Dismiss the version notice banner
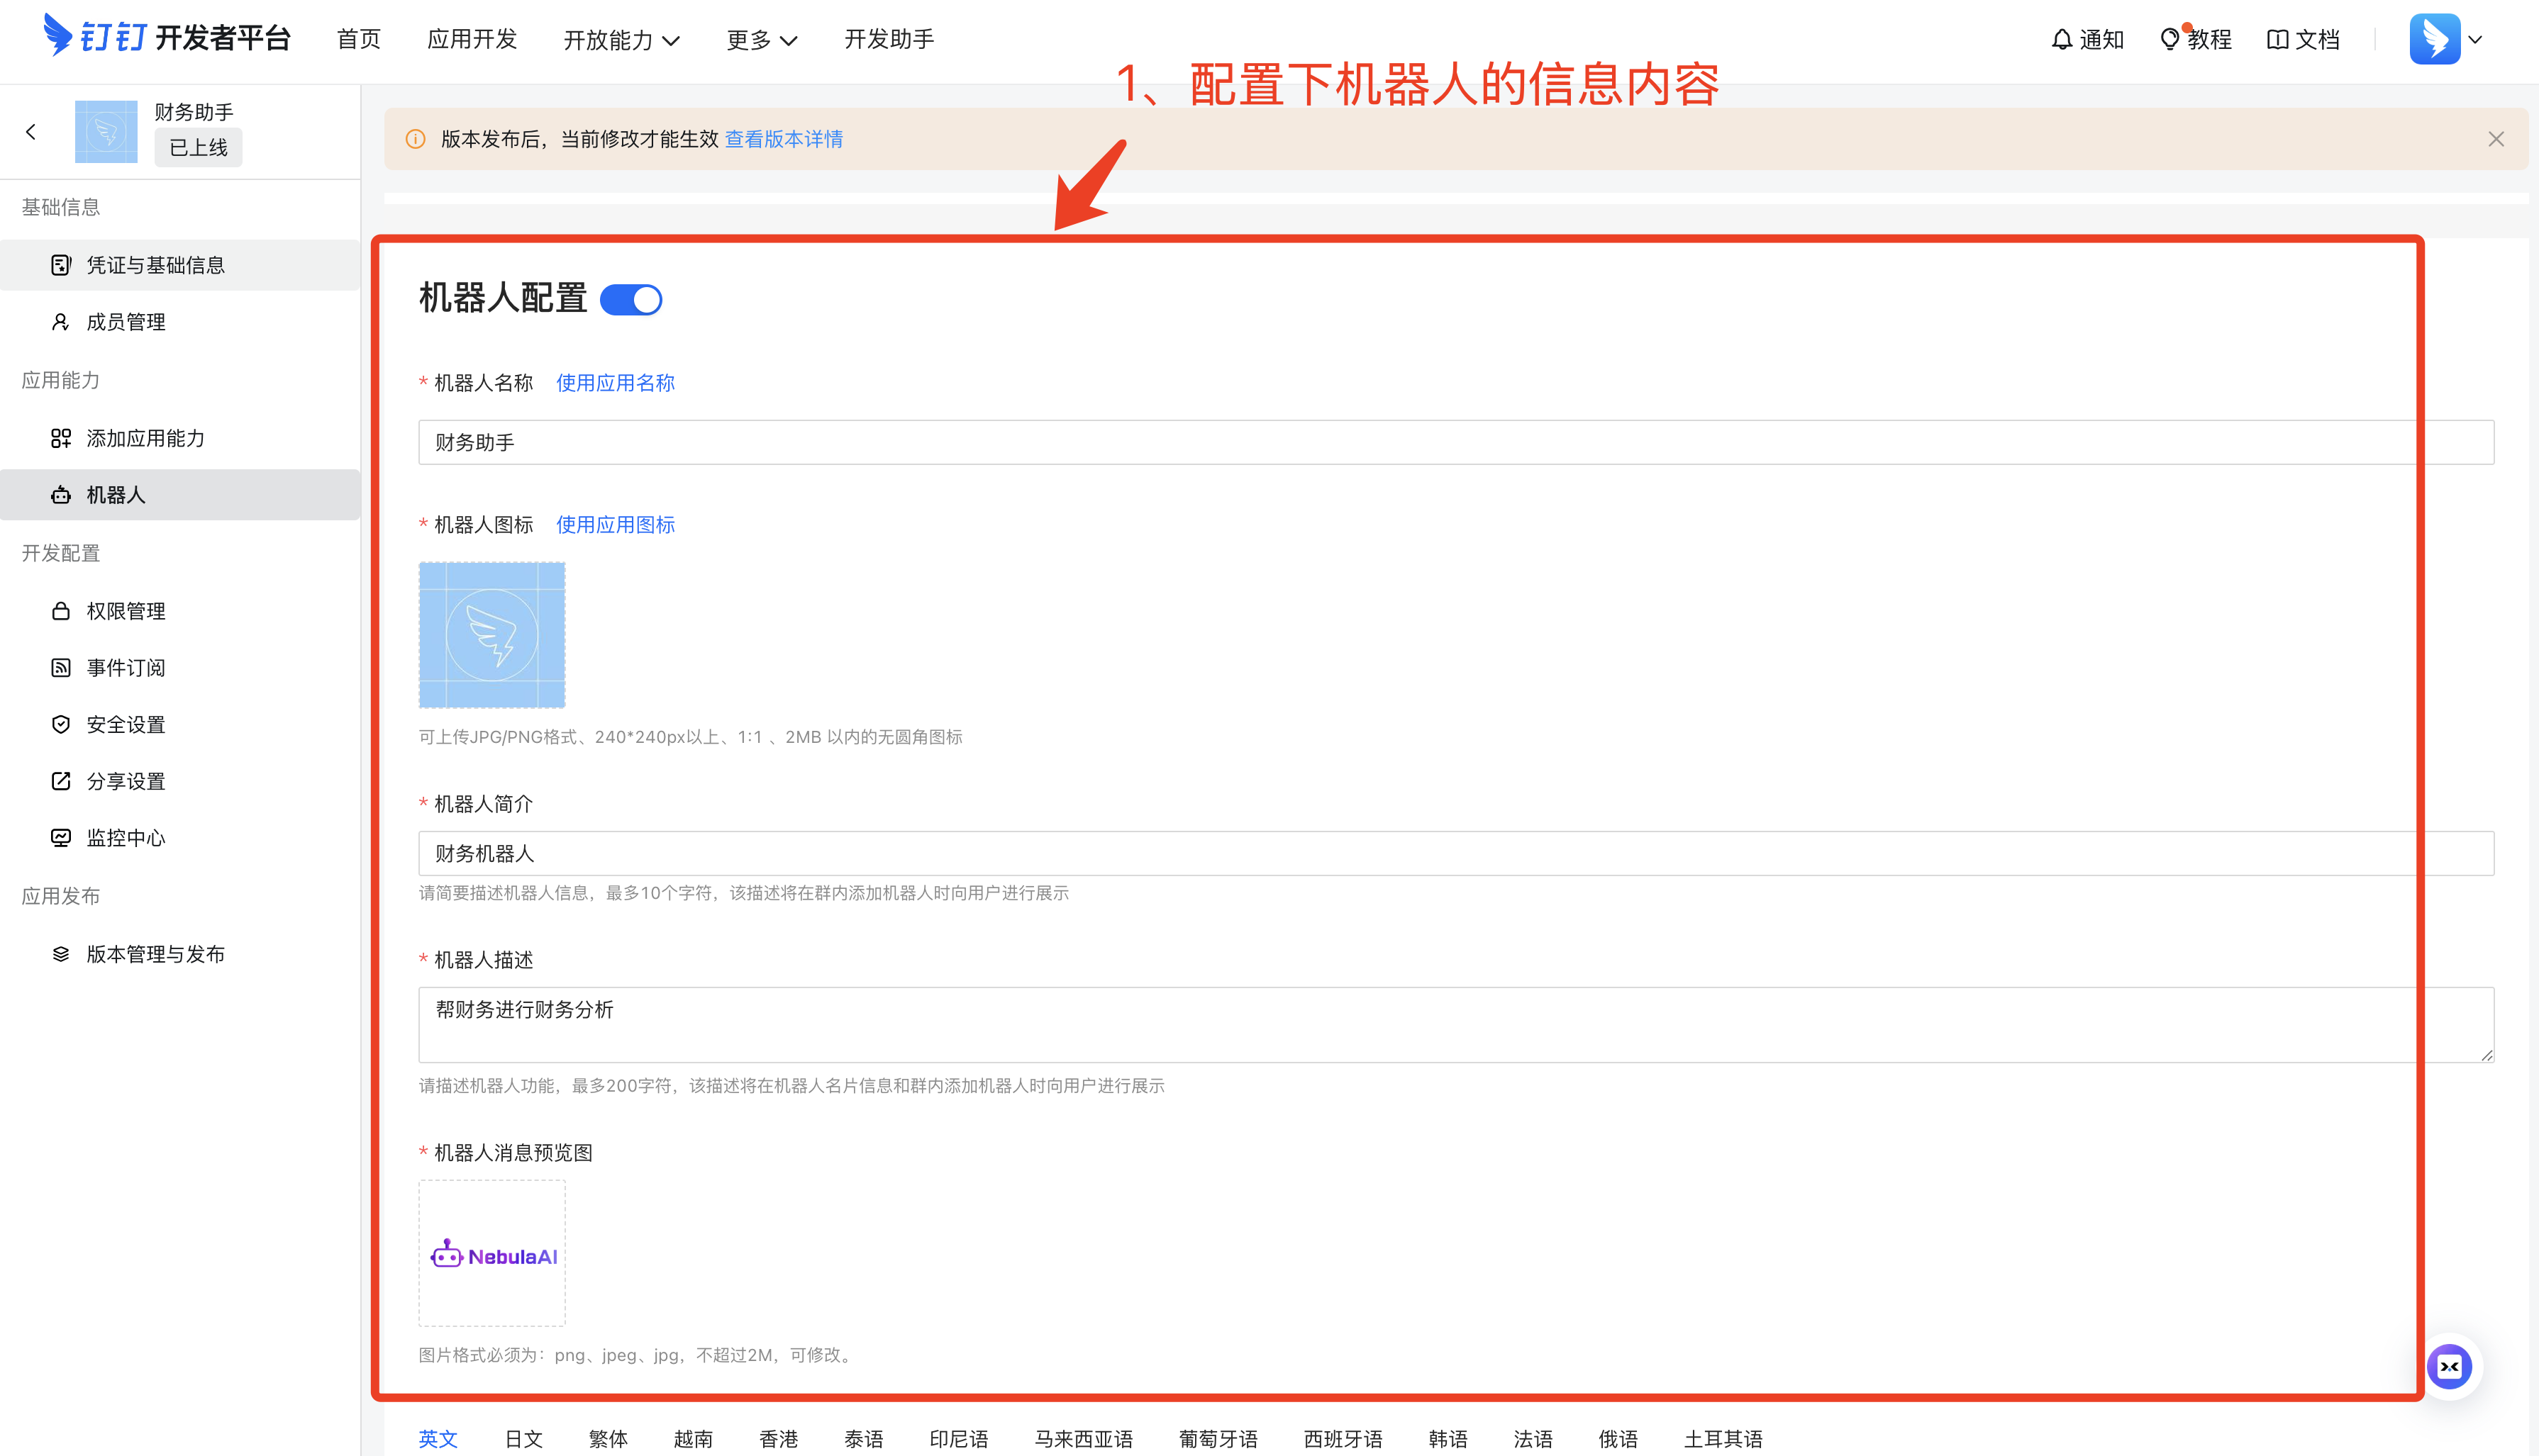Screen dimensions: 2539x1456 [x=2495, y=139]
